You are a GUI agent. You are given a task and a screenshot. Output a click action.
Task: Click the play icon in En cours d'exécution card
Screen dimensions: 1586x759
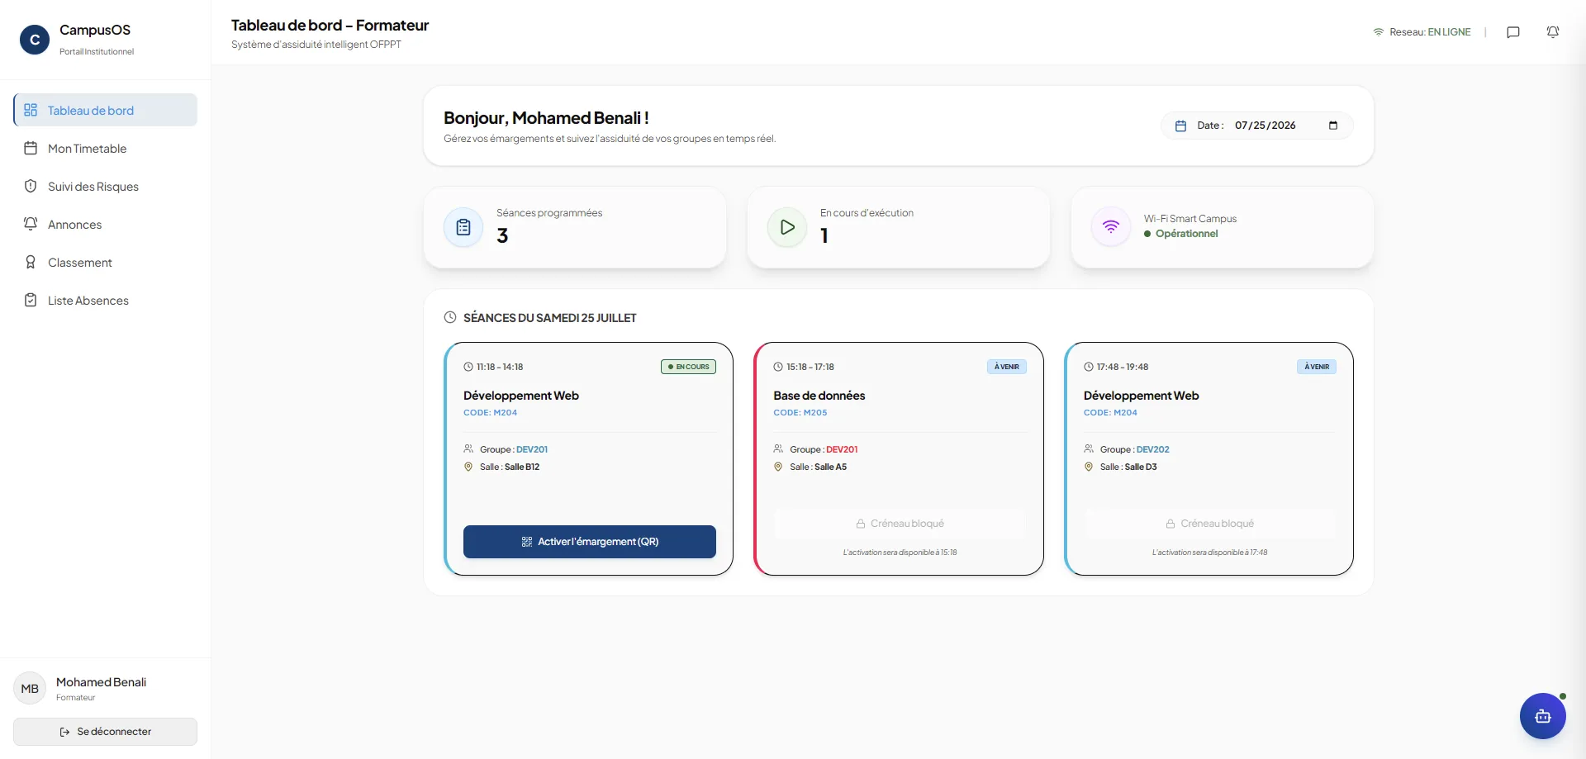point(787,227)
